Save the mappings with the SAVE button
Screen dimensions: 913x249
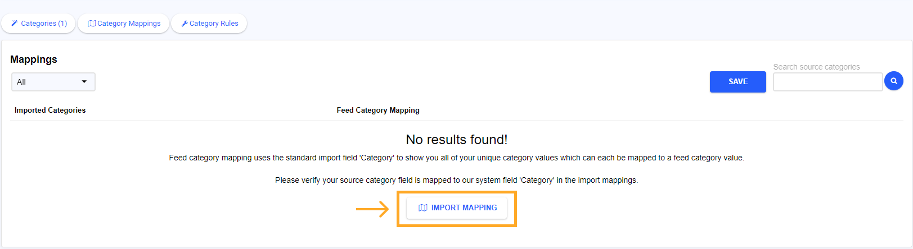(738, 82)
